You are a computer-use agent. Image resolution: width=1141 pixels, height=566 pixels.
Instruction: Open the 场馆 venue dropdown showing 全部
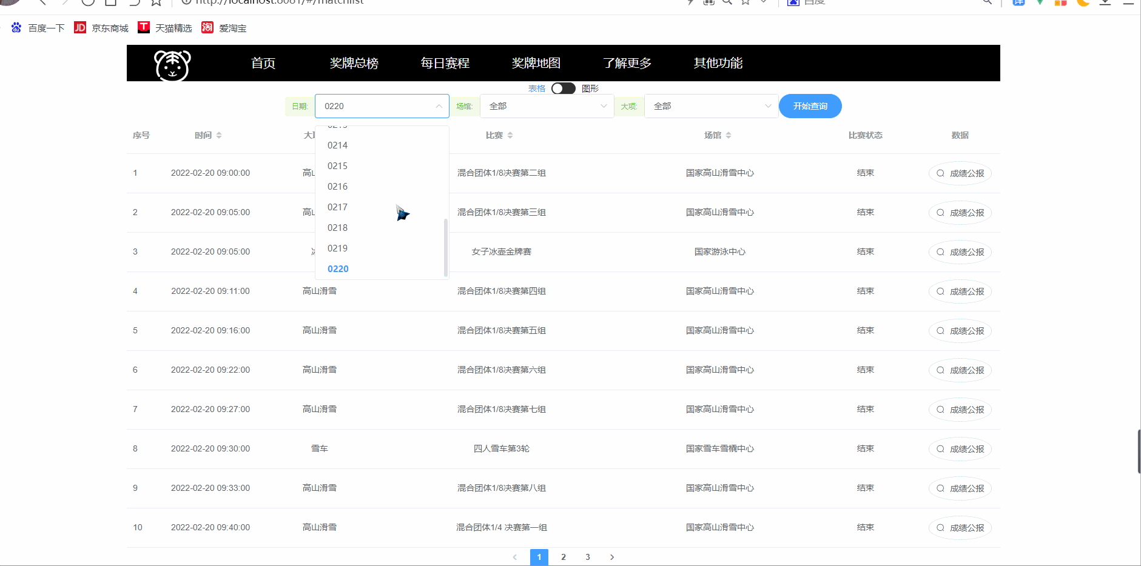[x=546, y=105]
